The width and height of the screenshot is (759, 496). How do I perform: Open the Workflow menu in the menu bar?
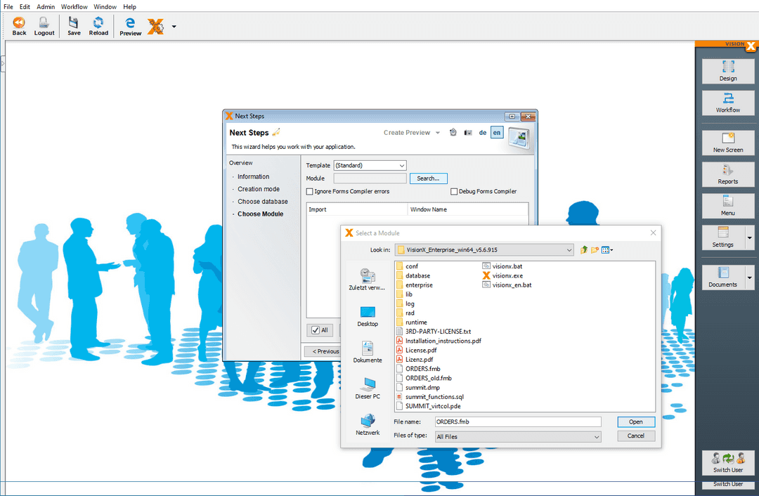[x=74, y=6]
